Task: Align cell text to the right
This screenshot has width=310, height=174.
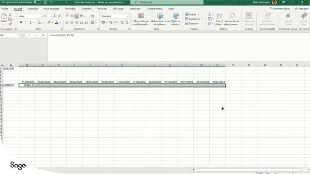Action: (77, 22)
